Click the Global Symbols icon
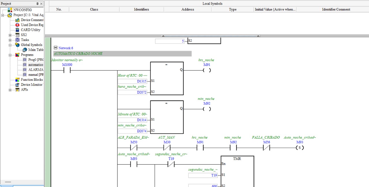Image resolution: width=369 pixels, height=187 pixels. click(x=17, y=45)
